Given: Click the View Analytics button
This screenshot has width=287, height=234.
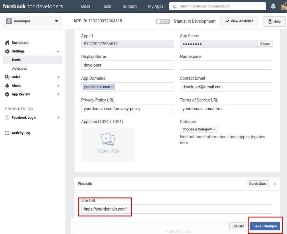Looking at the screenshot, I should pyautogui.click(x=239, y=21).
